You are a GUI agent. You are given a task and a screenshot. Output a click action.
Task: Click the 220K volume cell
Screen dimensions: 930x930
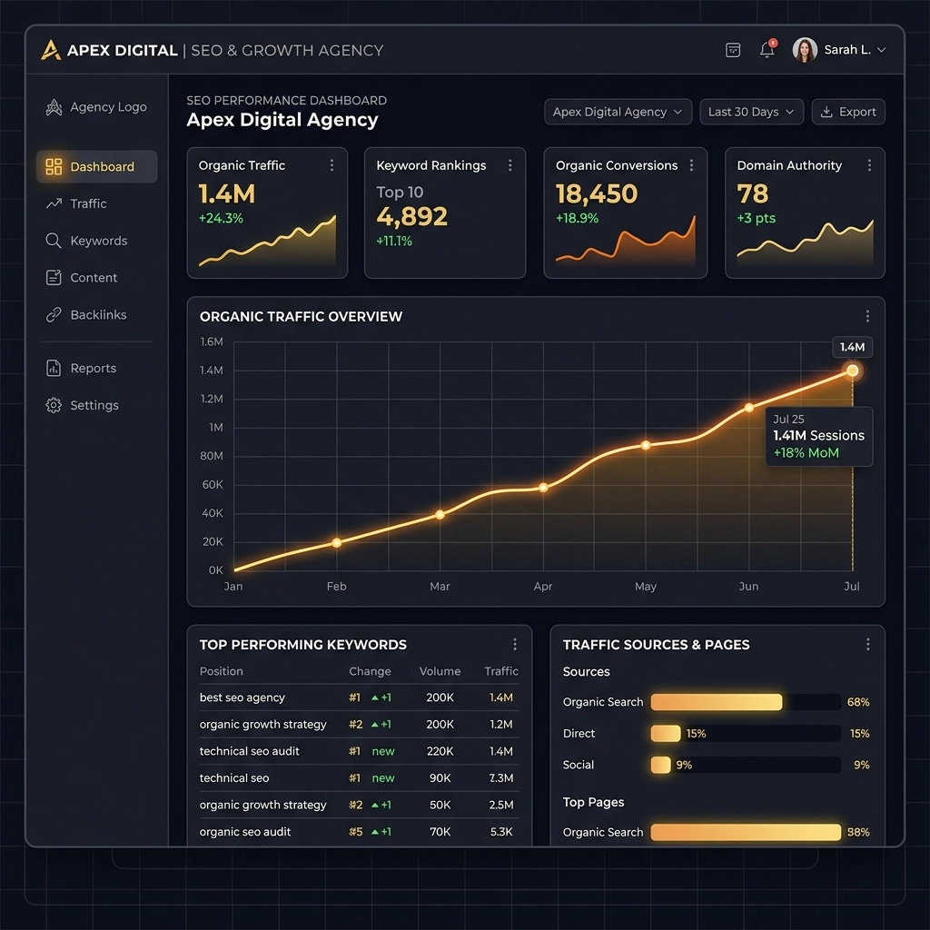[x=440, y=751]
